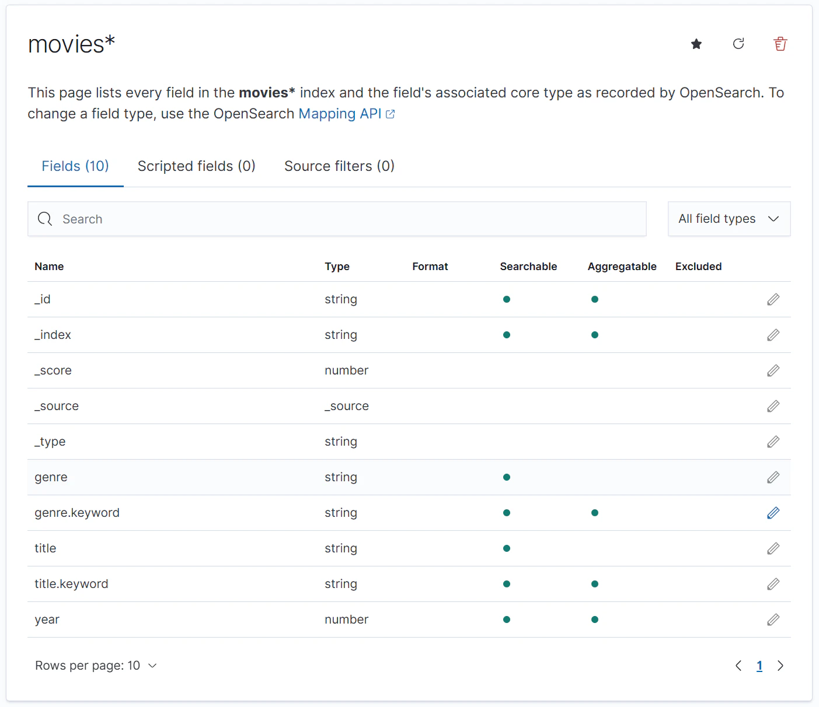Edit the title field pencil icon

tap(773, 548)
